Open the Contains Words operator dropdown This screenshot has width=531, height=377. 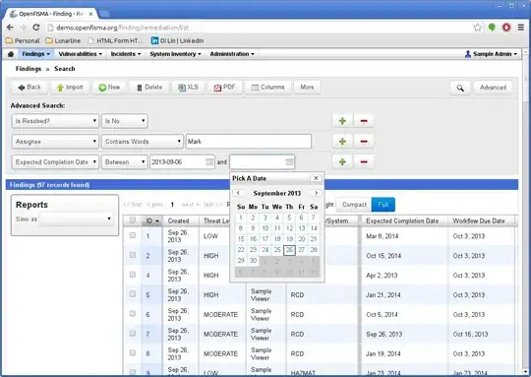point(143,142)
